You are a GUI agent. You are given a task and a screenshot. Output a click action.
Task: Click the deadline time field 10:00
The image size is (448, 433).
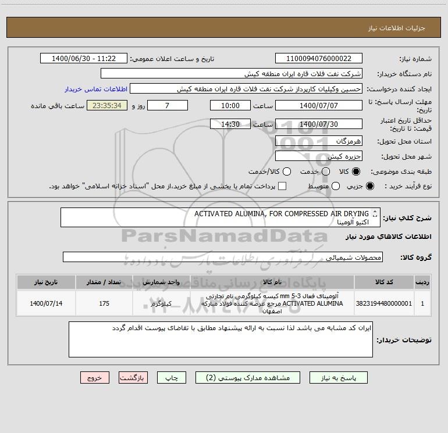pos(230,105)
